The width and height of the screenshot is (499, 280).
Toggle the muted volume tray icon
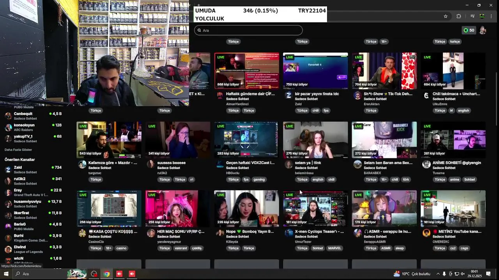pos(463,274)
